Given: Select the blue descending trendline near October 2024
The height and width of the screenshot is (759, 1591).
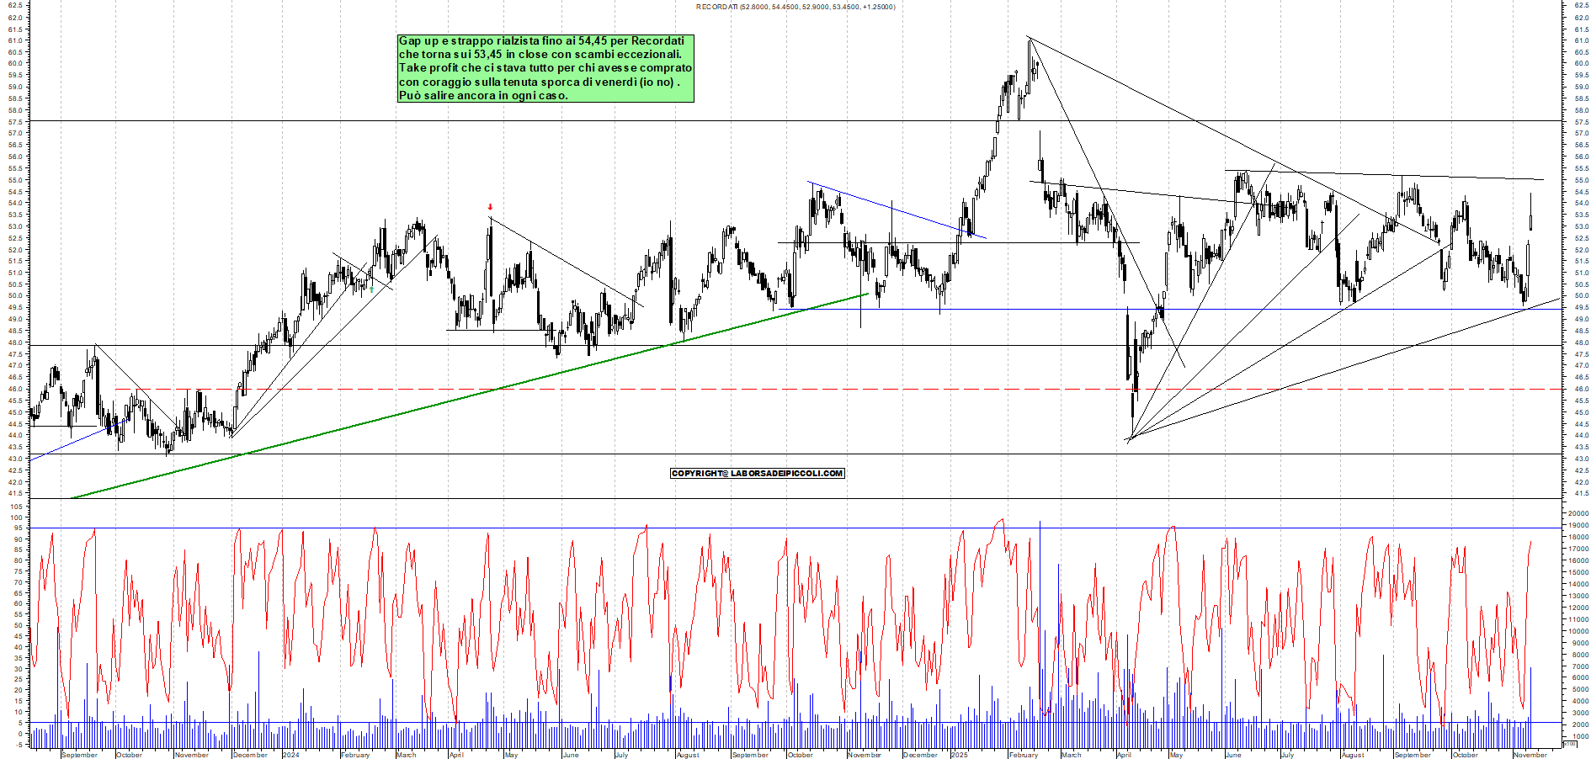Looking at the screenshot, I should click(x=892, y=206).
